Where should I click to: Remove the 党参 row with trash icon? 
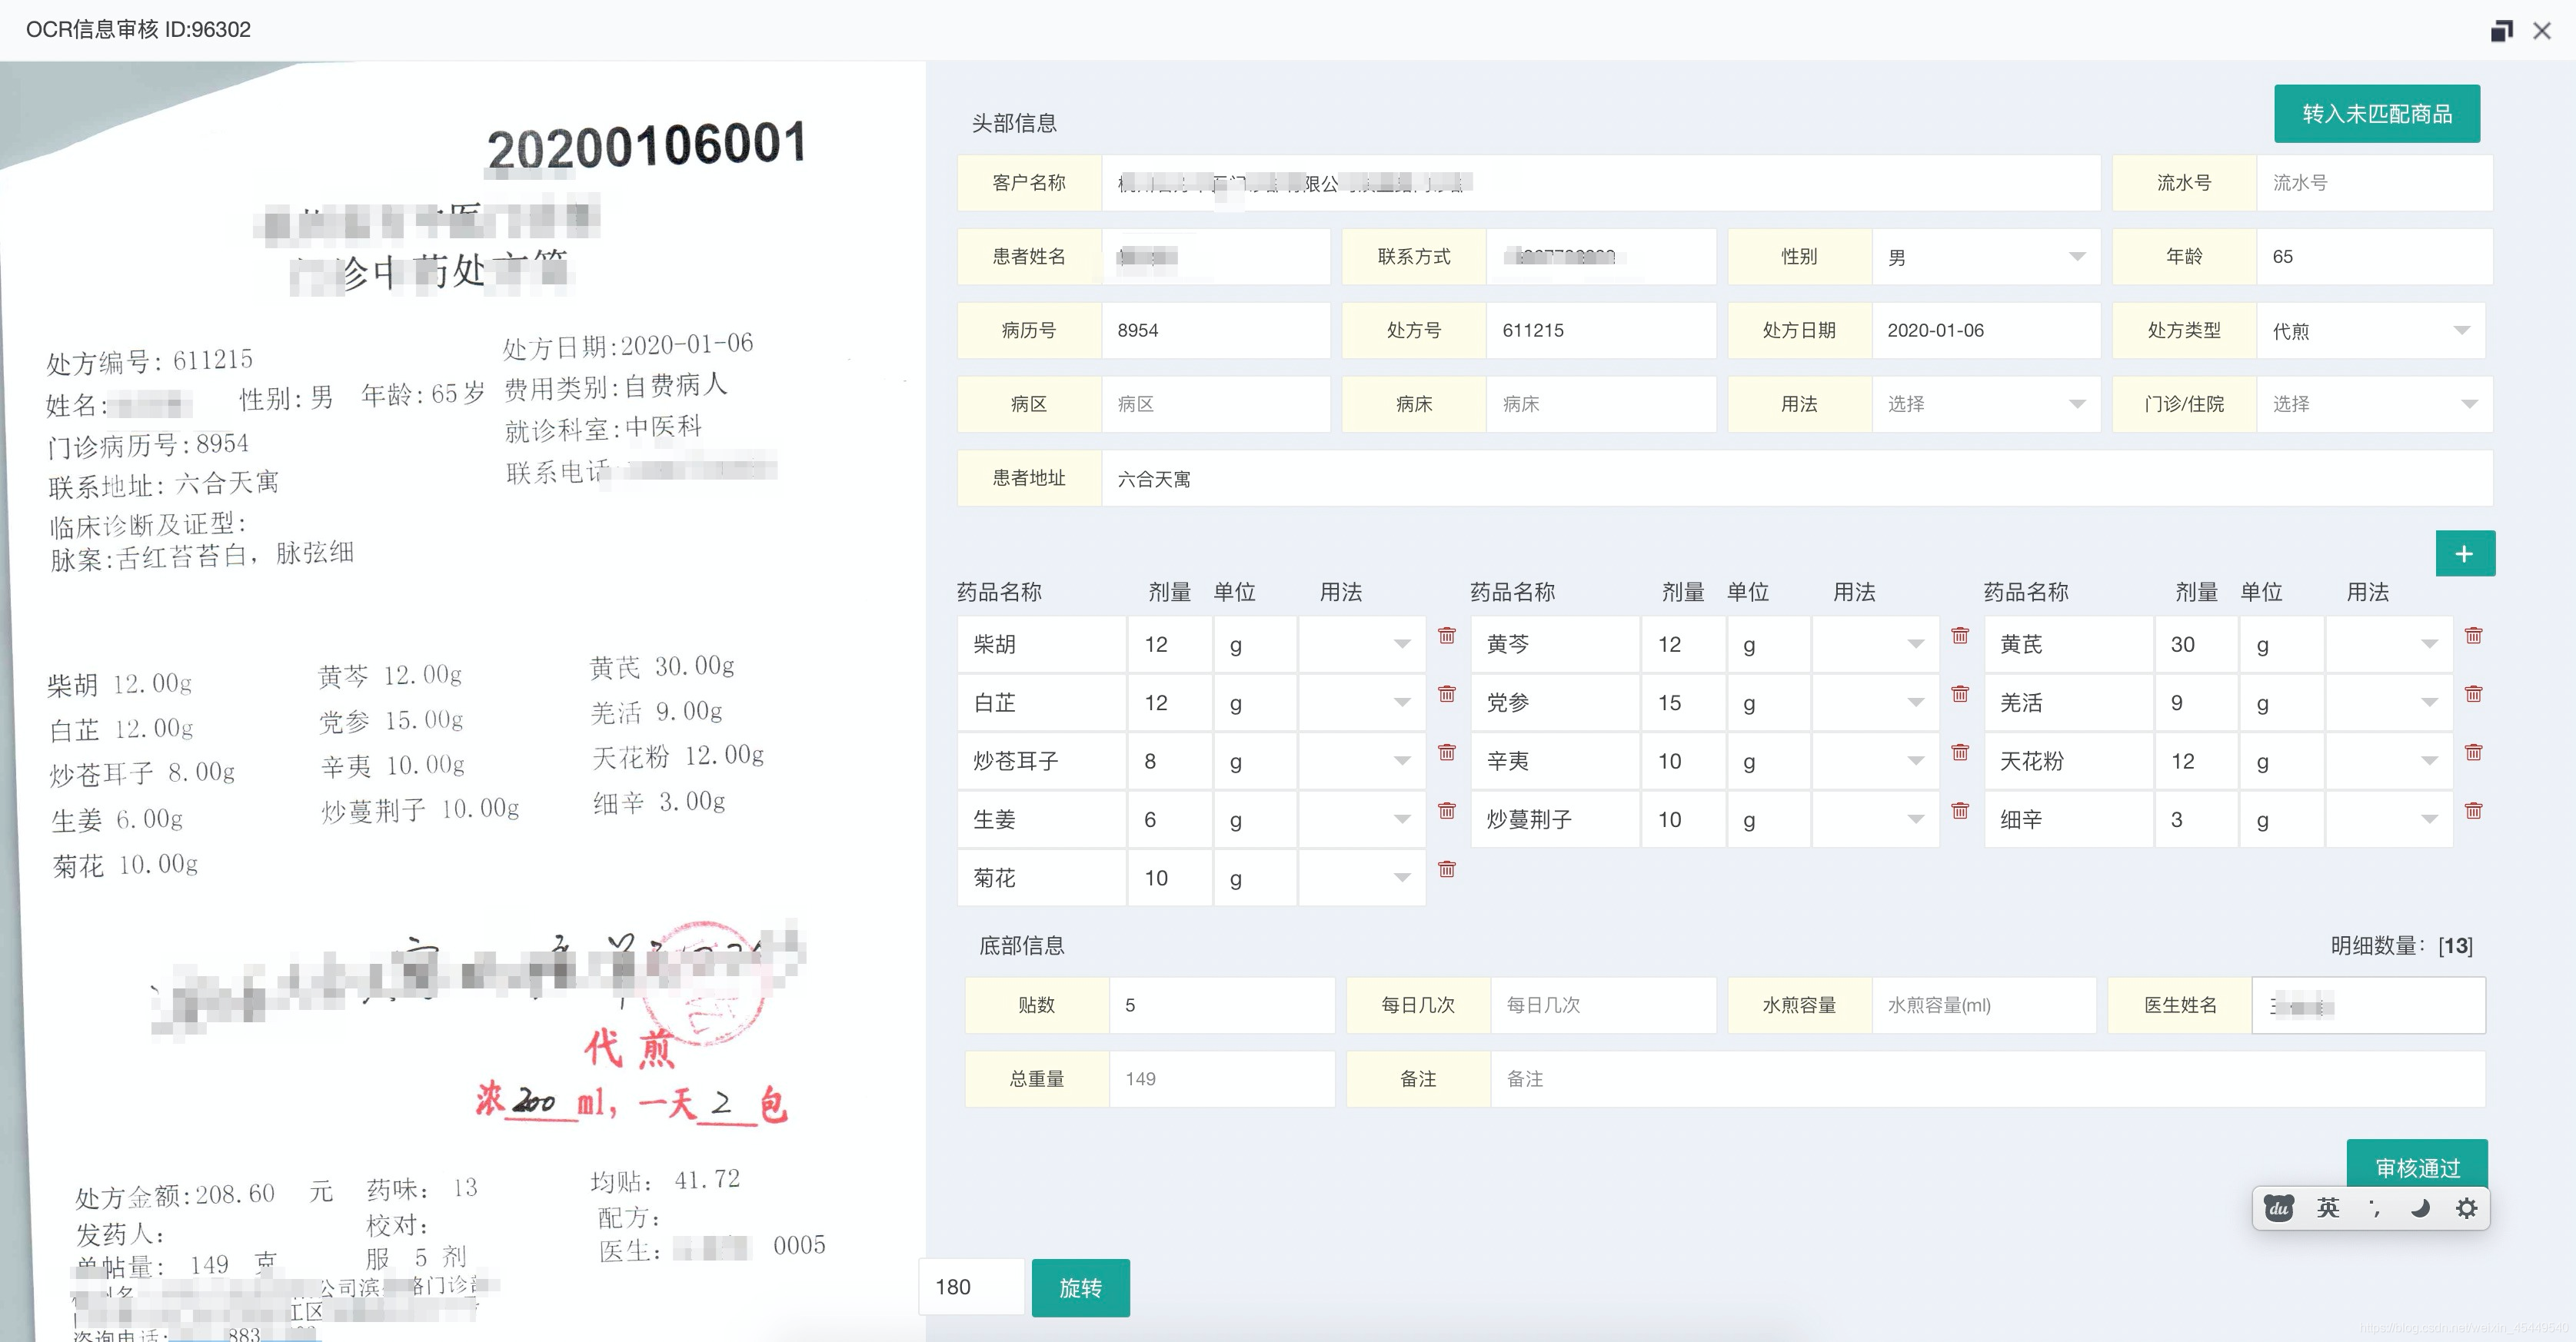click(x=1959, y=693)
